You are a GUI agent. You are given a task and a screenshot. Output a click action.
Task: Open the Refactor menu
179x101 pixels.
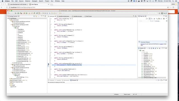[28, 1]
